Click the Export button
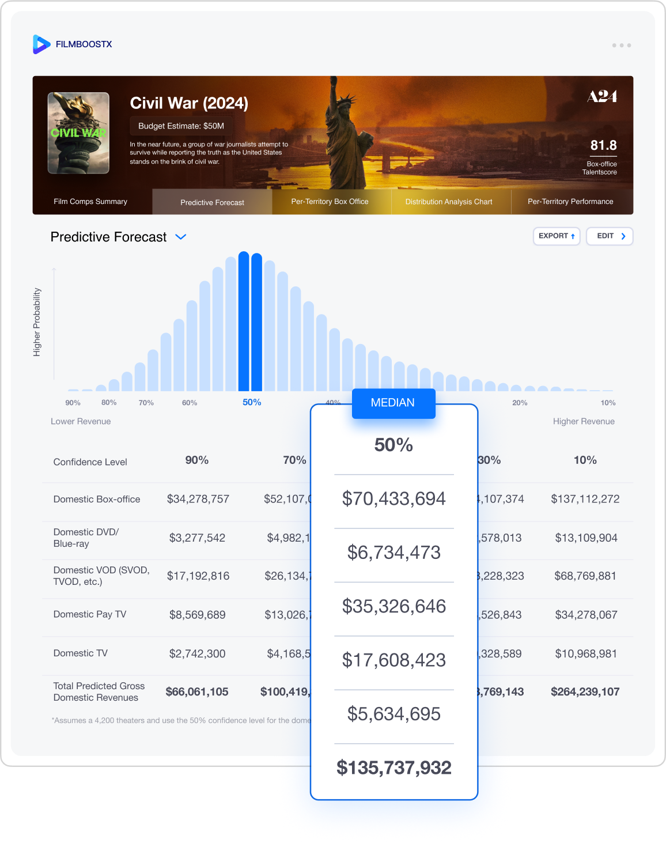This screenshot has height=843, width=666. coord(556,236)
